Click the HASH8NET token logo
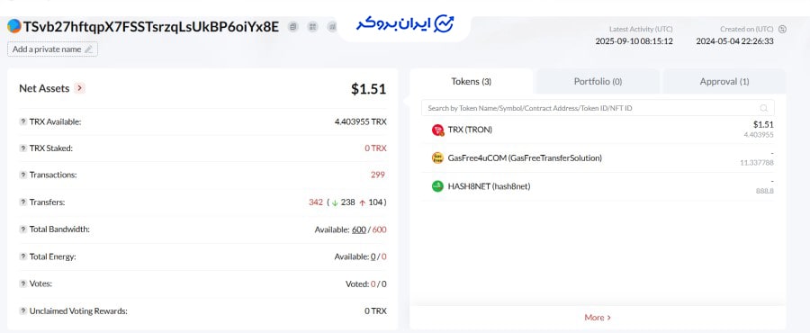Screen dimensions: 810x333 (437, 186)
